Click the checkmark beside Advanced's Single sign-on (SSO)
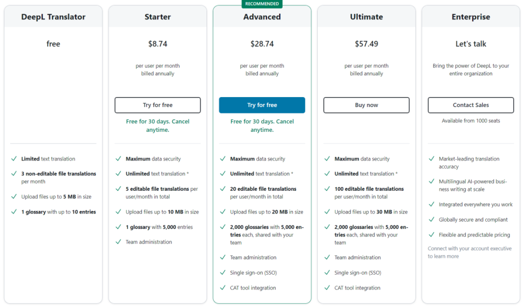527x308 pixels. [x=223, y=272]
